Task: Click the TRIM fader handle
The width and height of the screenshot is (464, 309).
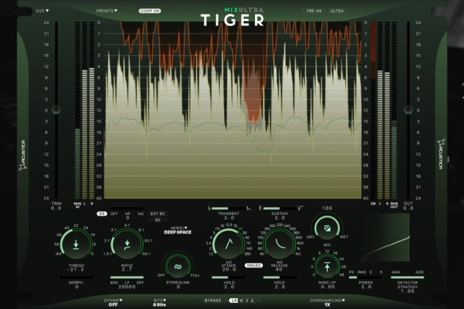Action: coord(56,110)
